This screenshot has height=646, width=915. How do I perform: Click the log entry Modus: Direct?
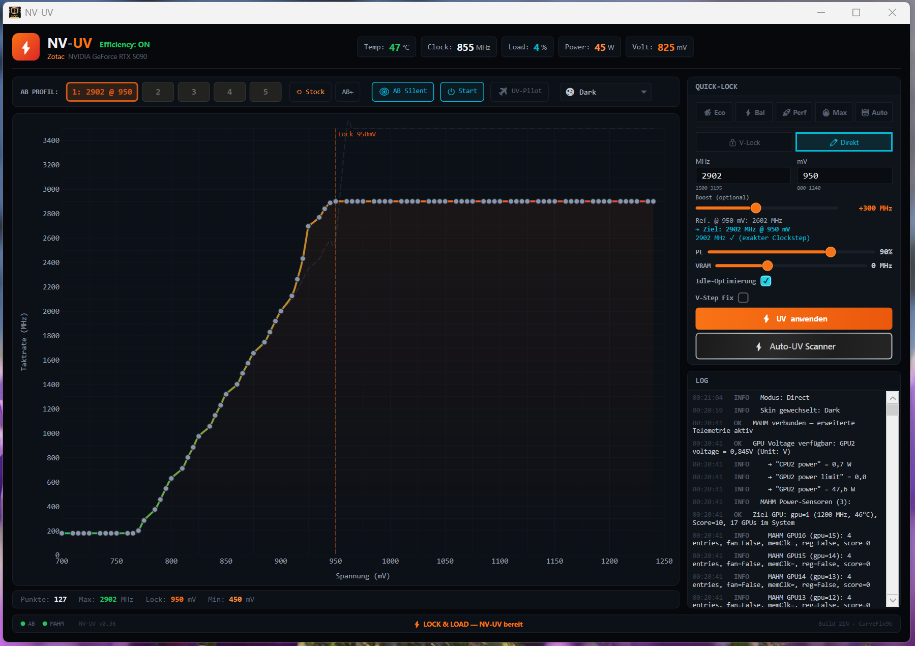point(785,398)
